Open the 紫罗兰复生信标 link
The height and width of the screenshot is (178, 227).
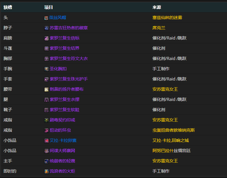click(64, 38)
